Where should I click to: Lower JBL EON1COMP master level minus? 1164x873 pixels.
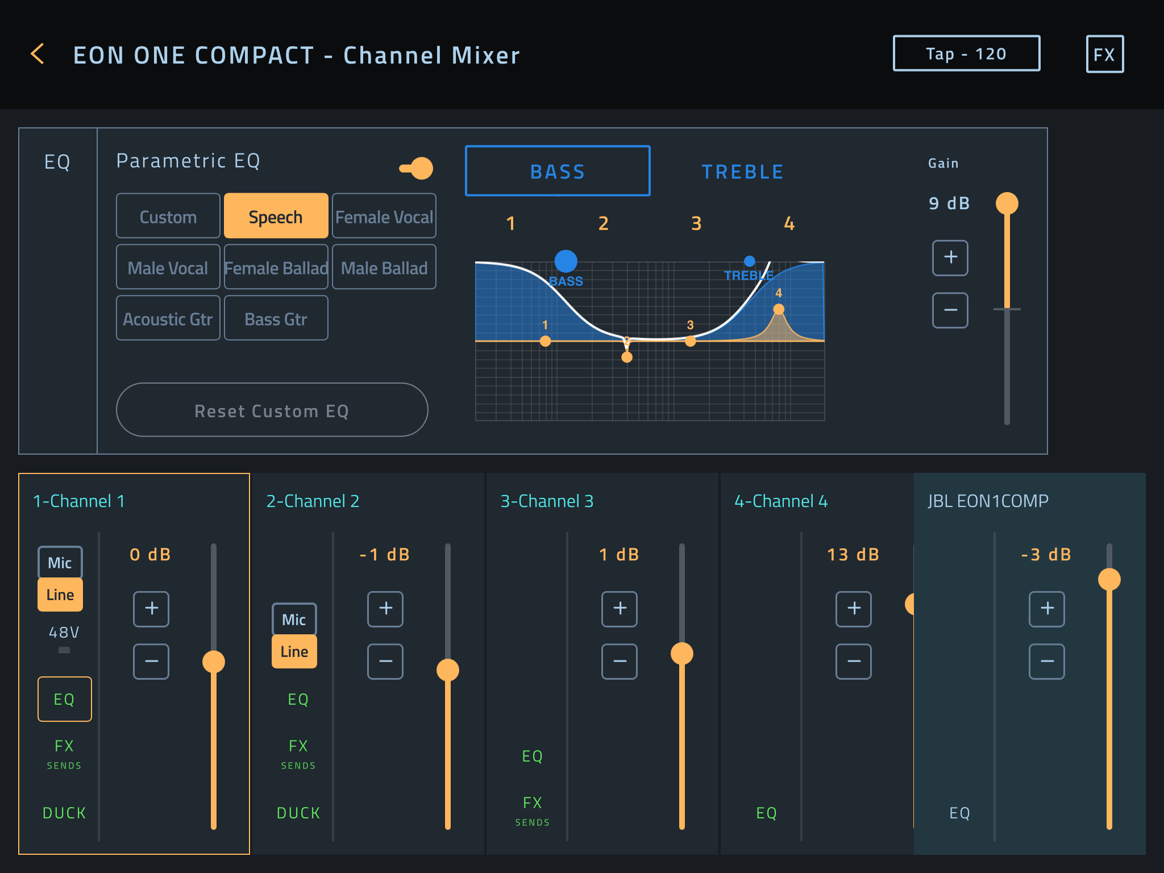click(x=1046, y=662)
